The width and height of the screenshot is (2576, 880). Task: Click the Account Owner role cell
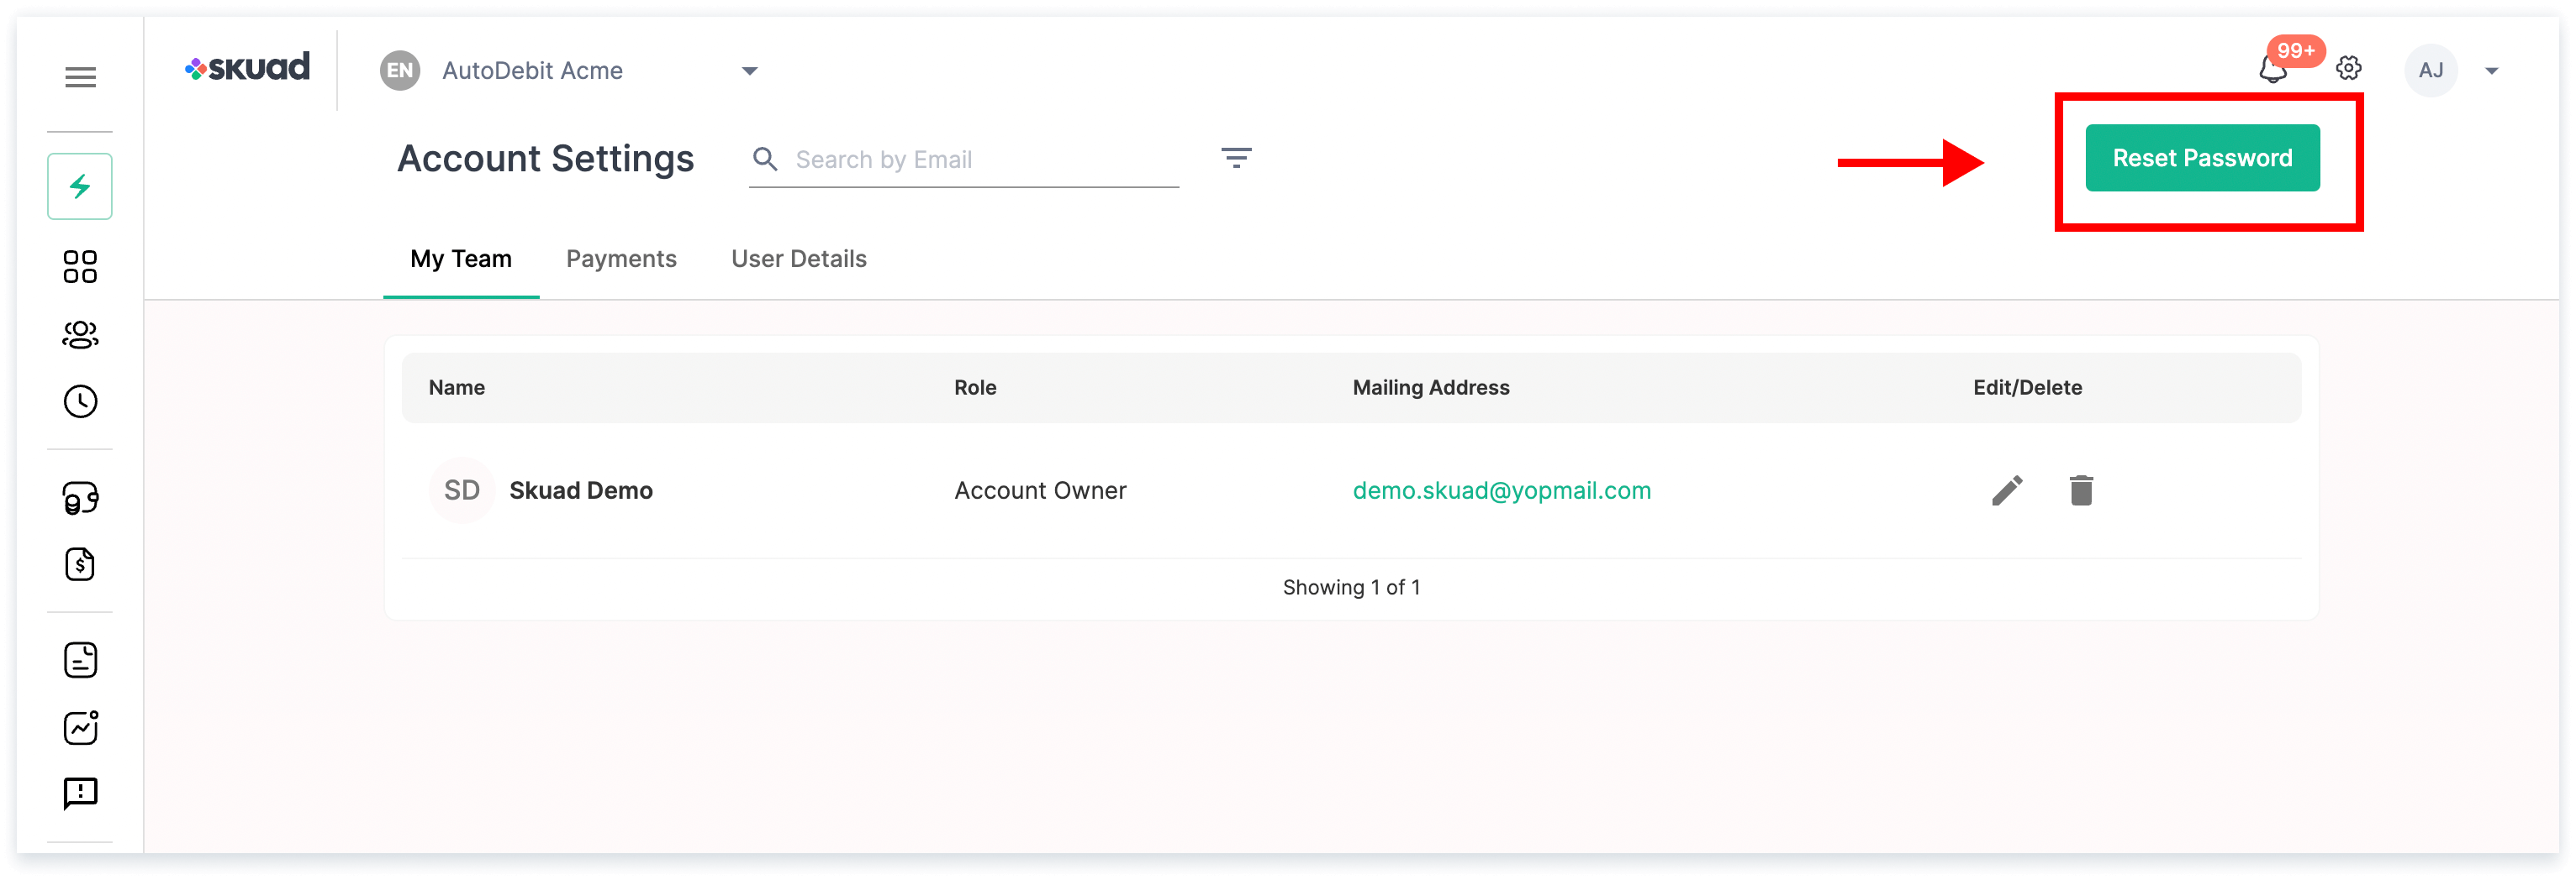1040,490
